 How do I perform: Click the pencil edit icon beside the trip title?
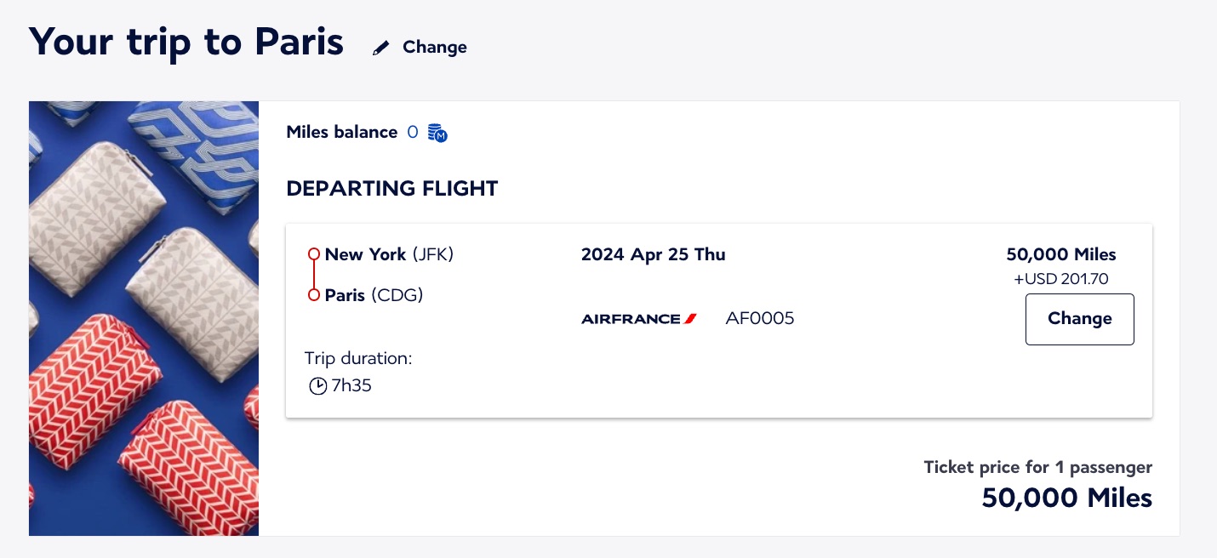click(x=380, y=48)
